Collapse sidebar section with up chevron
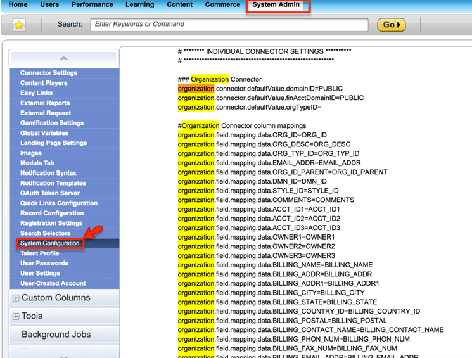The width and height of the screenshot is (472, 358). [63, 58]
